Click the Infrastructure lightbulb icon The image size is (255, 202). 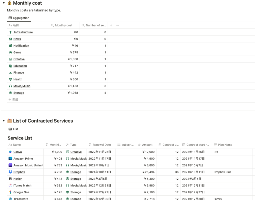pyautogui.click(x=10, y=32)
